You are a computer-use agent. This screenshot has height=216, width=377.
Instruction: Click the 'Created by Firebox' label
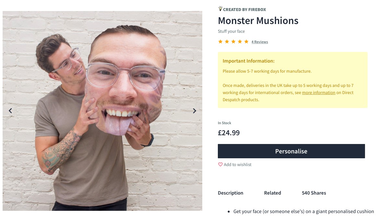pyautogui.click(x=244, y=10)
